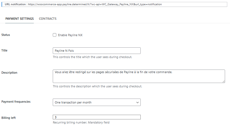Click the 'Recurring billing number' hint text
Viewport: 230px width, 135px height.
tap(81, 122)
